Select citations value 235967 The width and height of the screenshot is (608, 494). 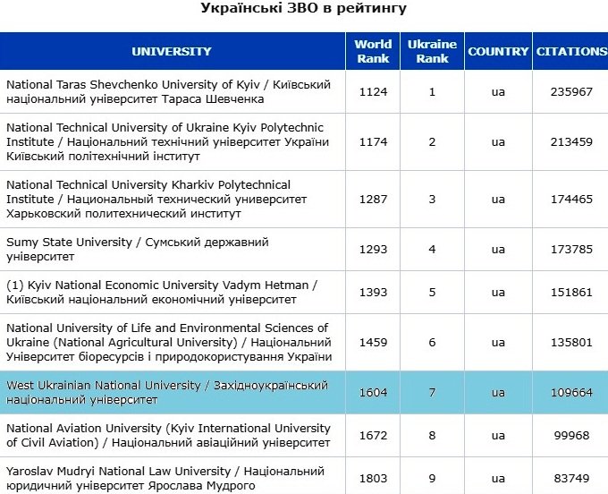pyautogui.click(x=571, y=92)
